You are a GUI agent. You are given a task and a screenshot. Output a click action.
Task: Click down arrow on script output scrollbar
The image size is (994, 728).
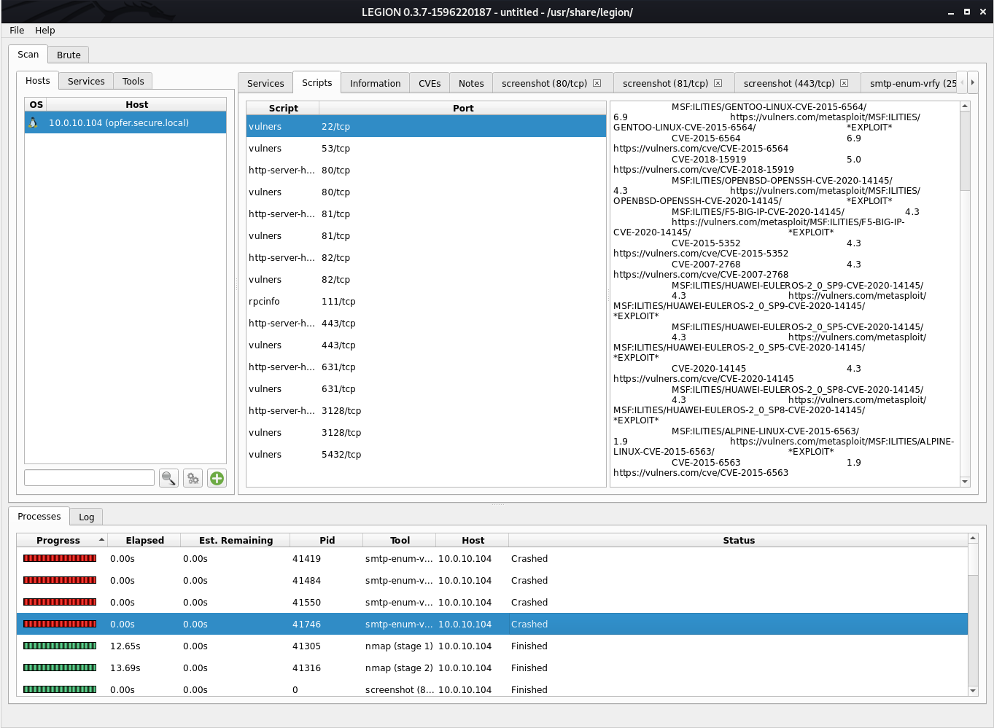click(965, 482)
